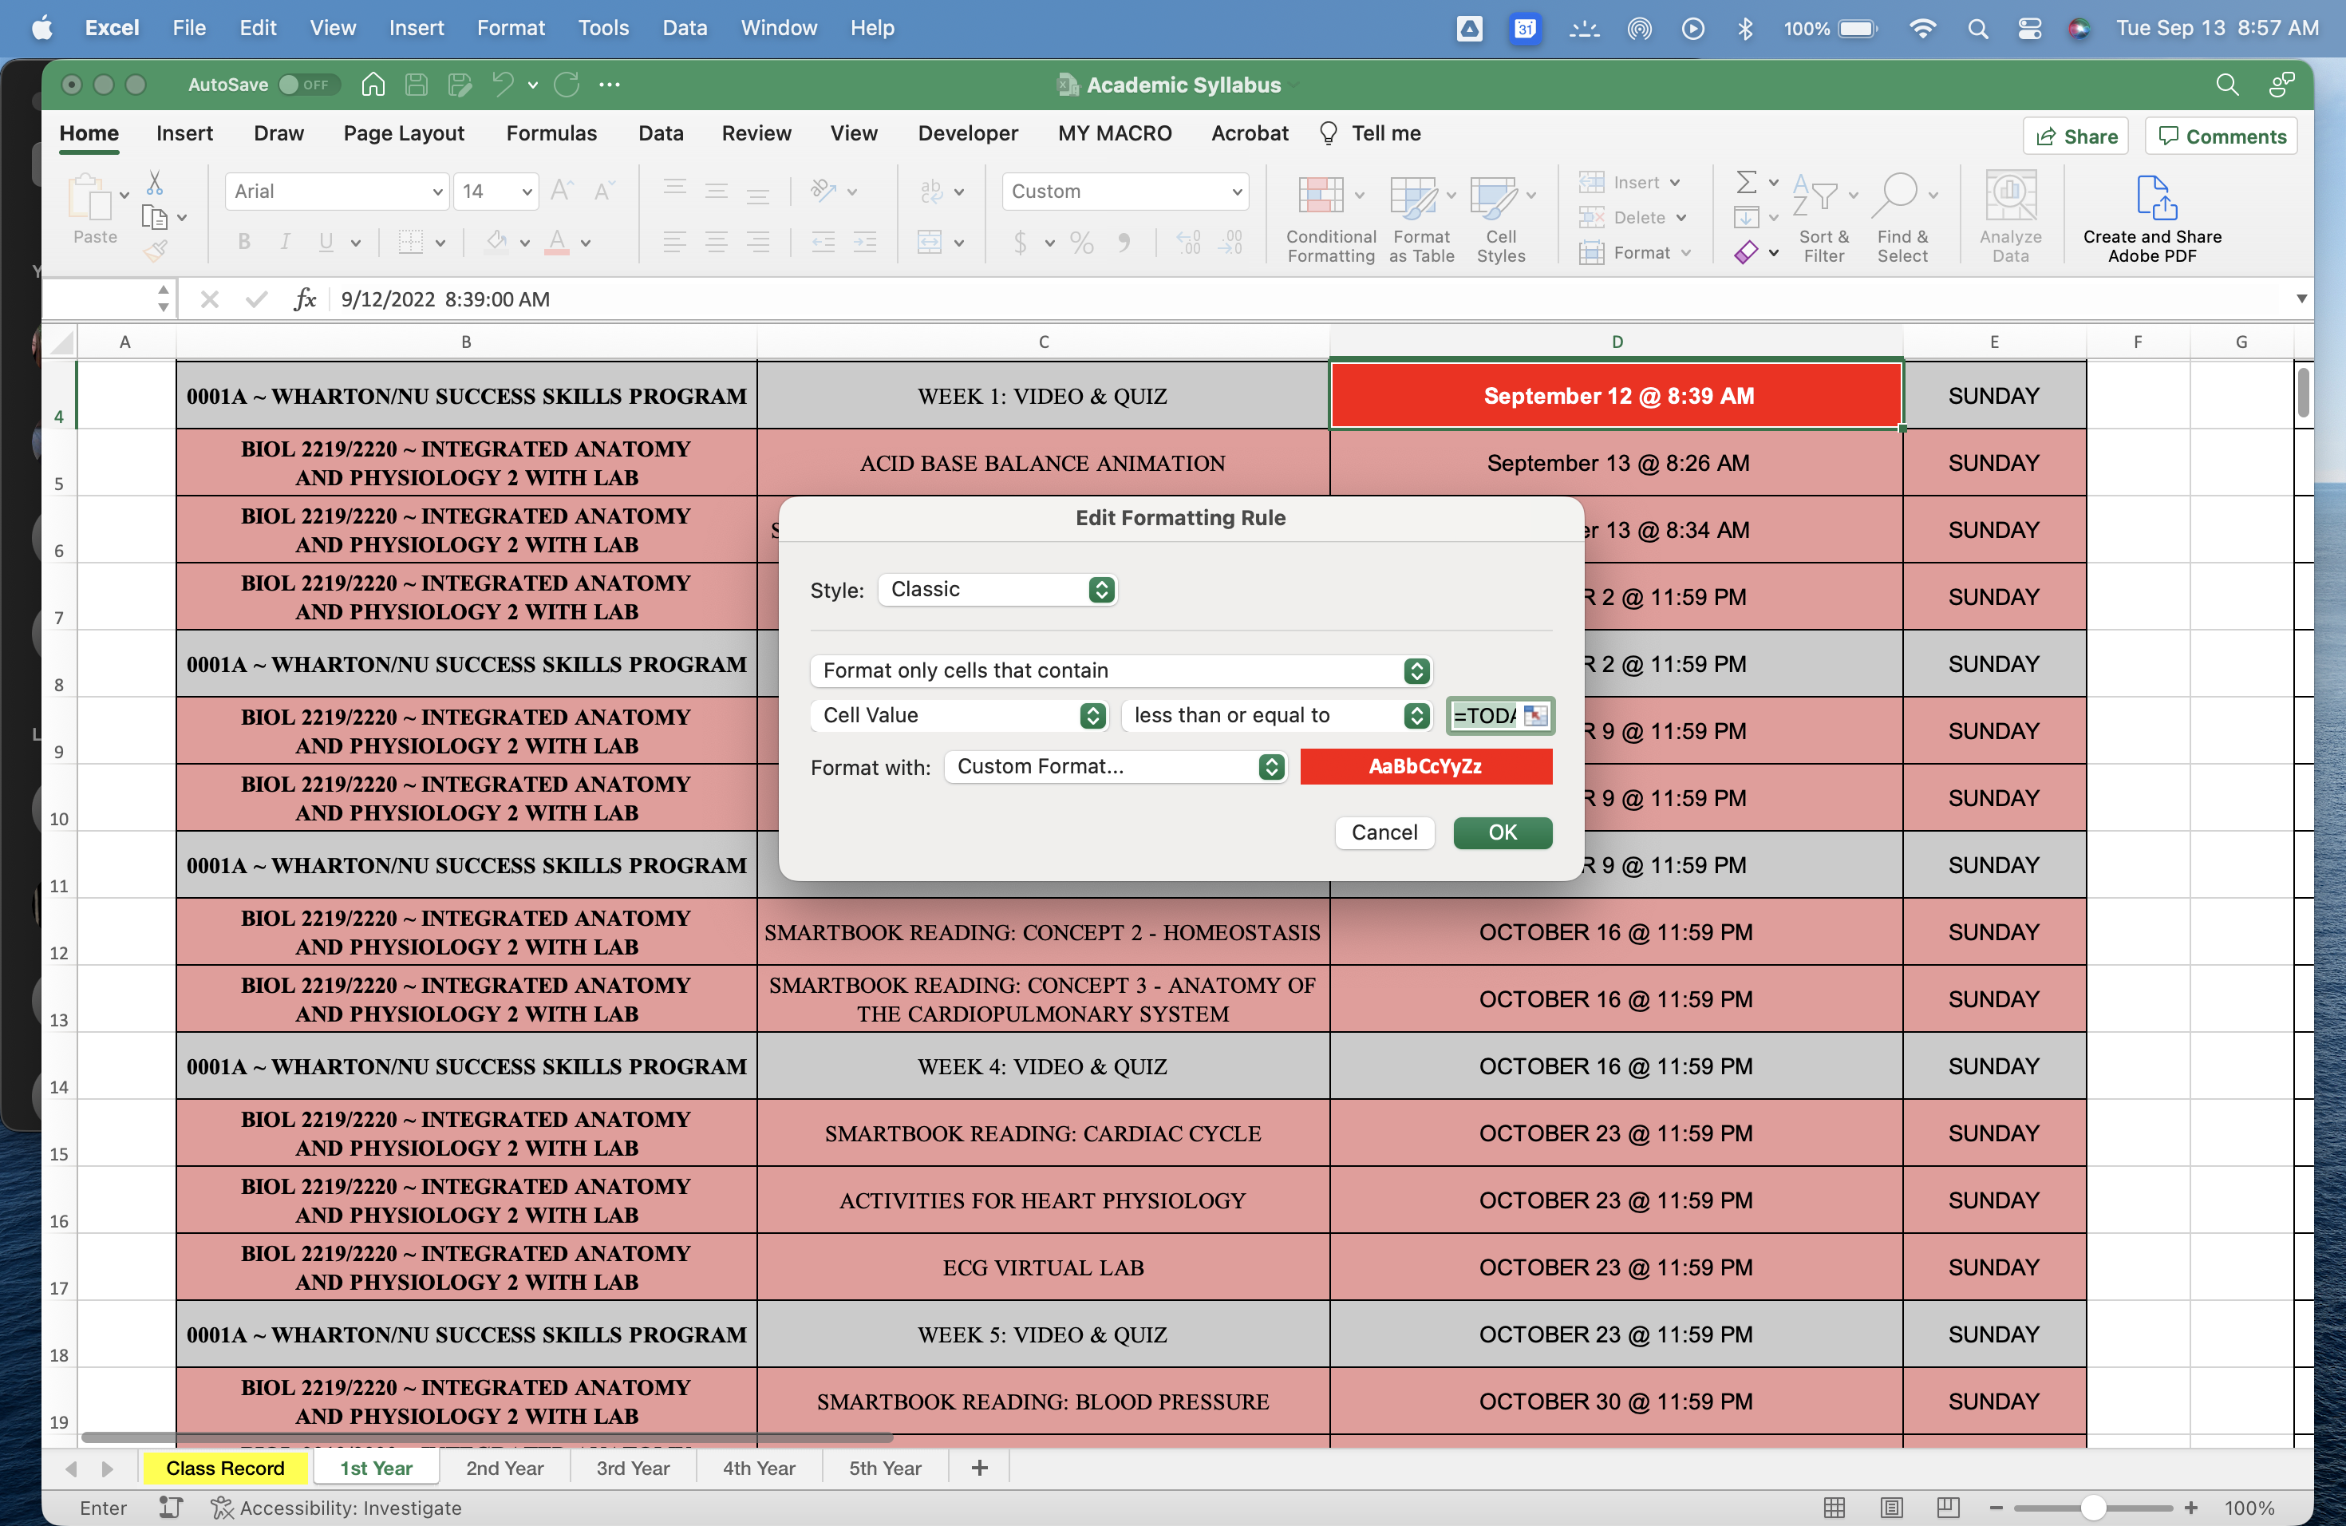Switch to the 2nd Year sheet tab
The width and height of the screenshot is (2346, 1526).
[504, 1468]
